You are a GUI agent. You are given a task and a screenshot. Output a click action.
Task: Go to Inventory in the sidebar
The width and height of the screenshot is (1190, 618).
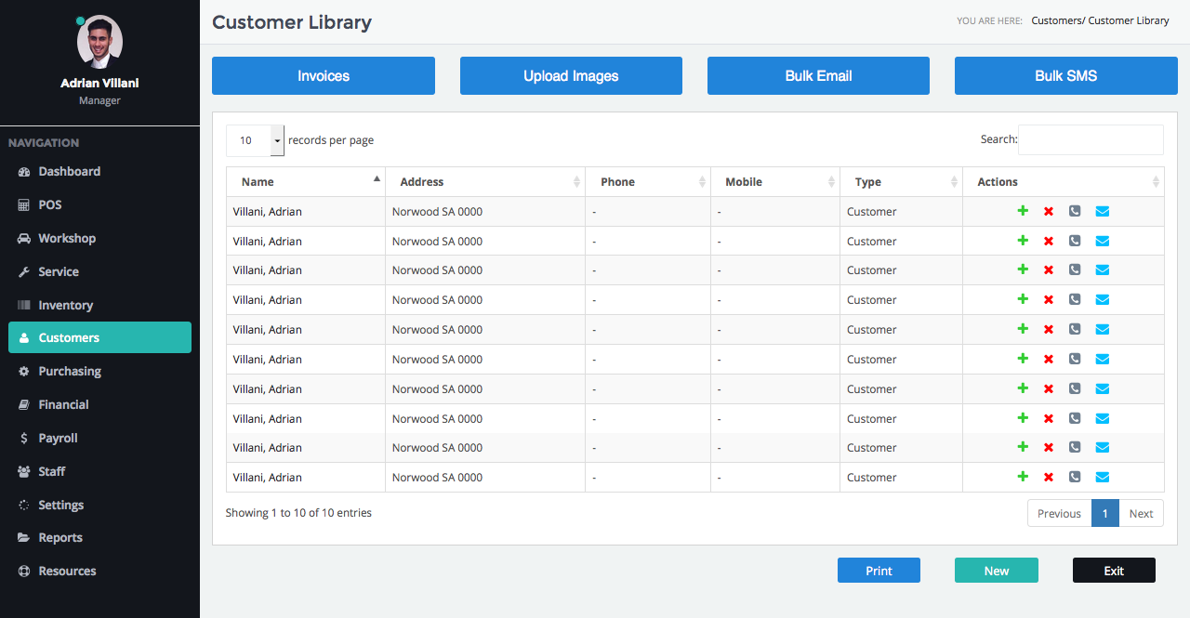(65, 306)
